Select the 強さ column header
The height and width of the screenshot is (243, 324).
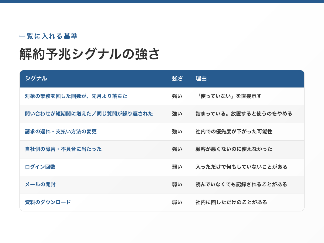[178, 79]
